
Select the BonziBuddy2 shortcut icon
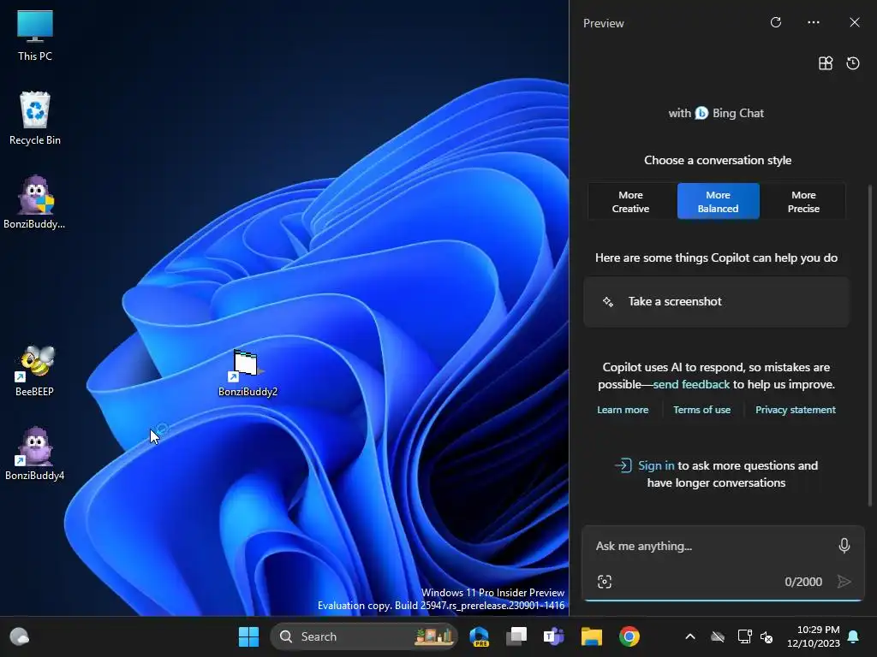point(248,373)
